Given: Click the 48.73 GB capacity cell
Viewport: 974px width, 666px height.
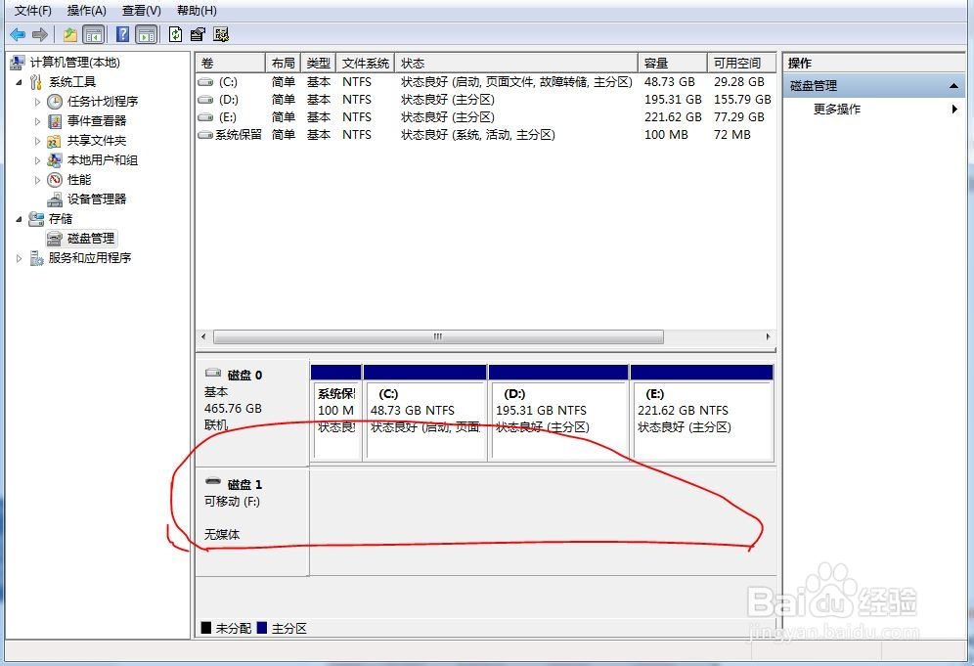Looking at the screenshot, I should coord(670,82).
